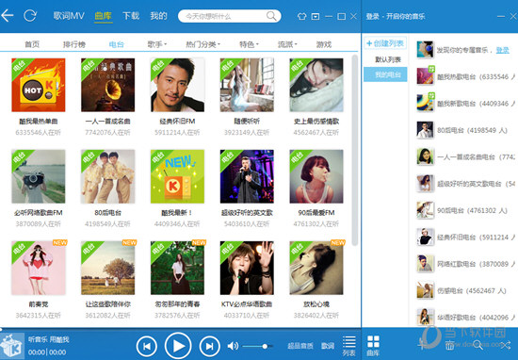Viewport: 518px width, 360px height.
Task: Select 伤感电台 (4562467 人) row
Action: point(466,291)
